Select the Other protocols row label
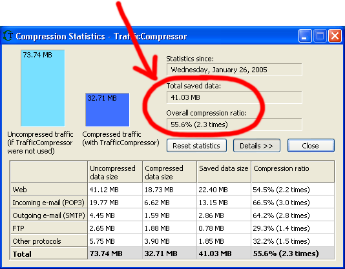The image size is (345, 269). tap(49, 241)
